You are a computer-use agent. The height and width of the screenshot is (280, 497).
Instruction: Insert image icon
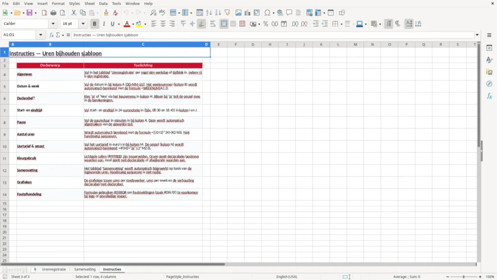click(x=238, y=13)
